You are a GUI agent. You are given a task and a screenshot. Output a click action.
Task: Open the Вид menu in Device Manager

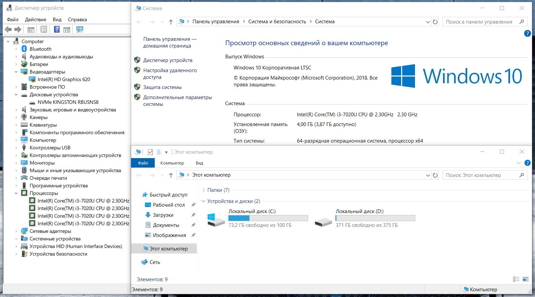pyautogui.click(x=57, y=20)
